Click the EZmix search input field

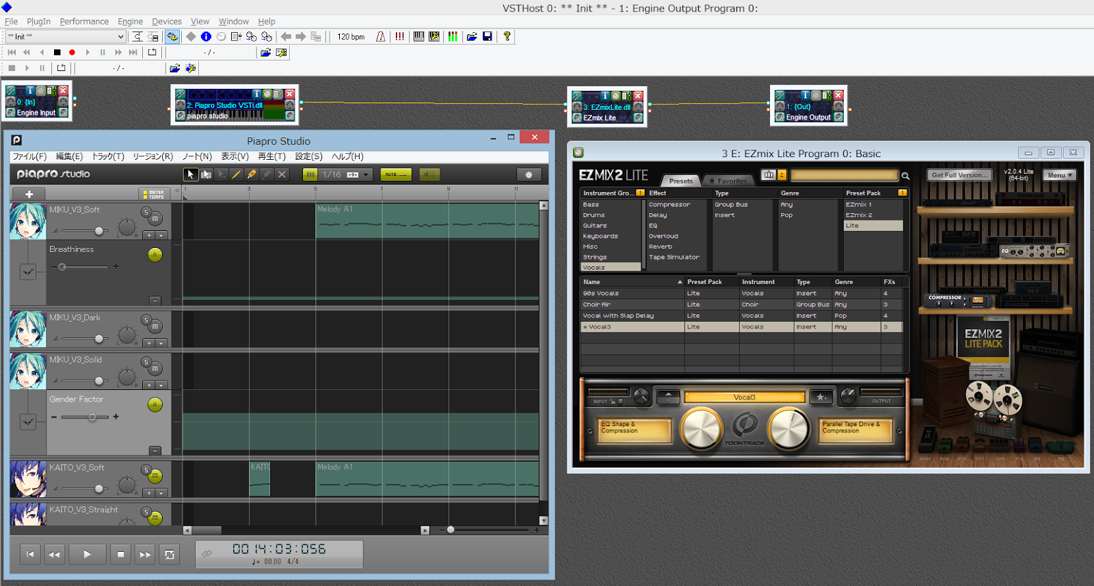pyautogui.click(x=844, y=176)
